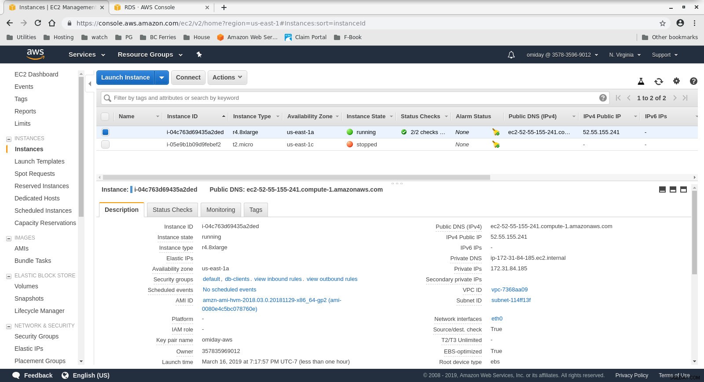Go to last page of results

[685, 98]
